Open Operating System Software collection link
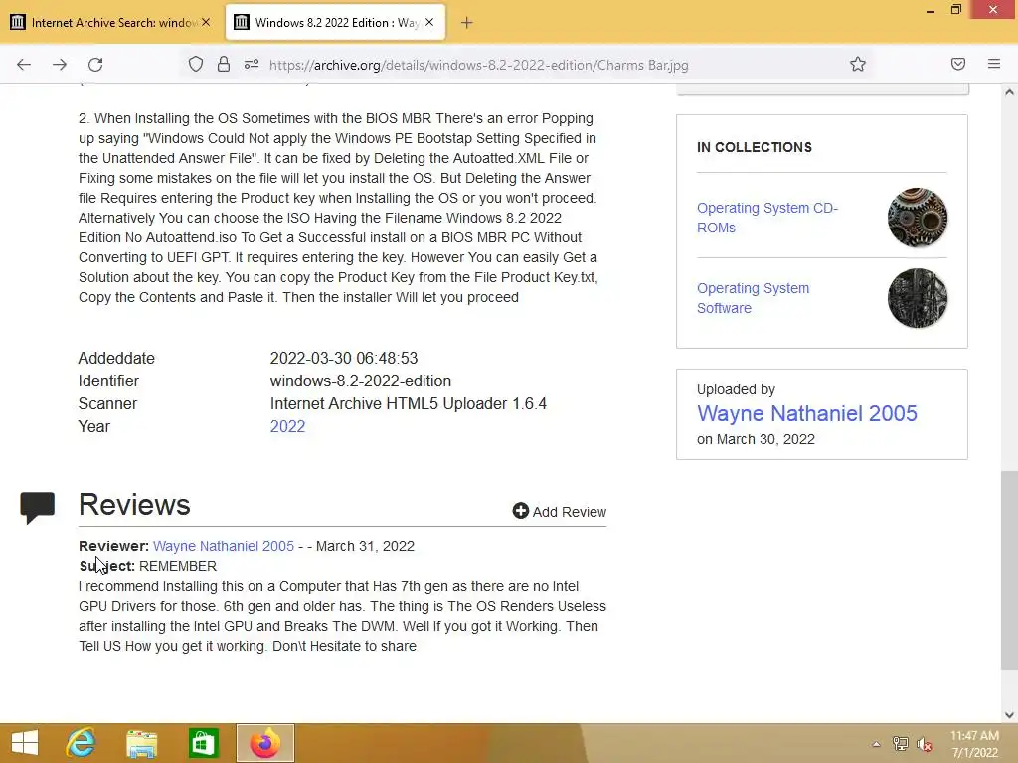Image resolution: width=1018 pixels, height=763 pixels. 754,298
